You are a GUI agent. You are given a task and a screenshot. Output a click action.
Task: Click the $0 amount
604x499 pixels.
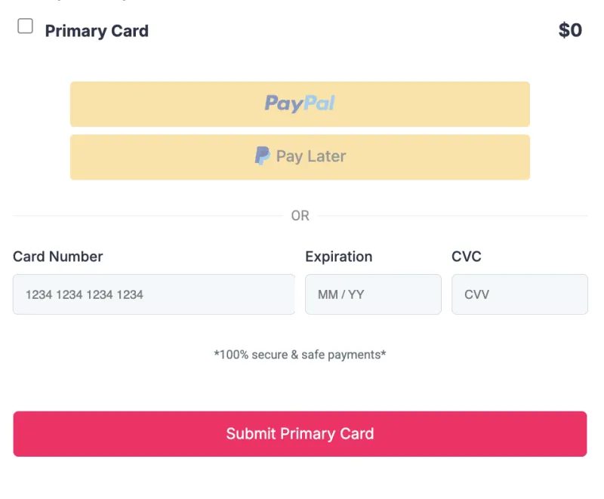pos(570,30)
